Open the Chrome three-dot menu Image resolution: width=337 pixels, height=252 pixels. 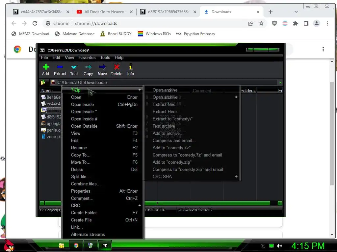(327, 23)
